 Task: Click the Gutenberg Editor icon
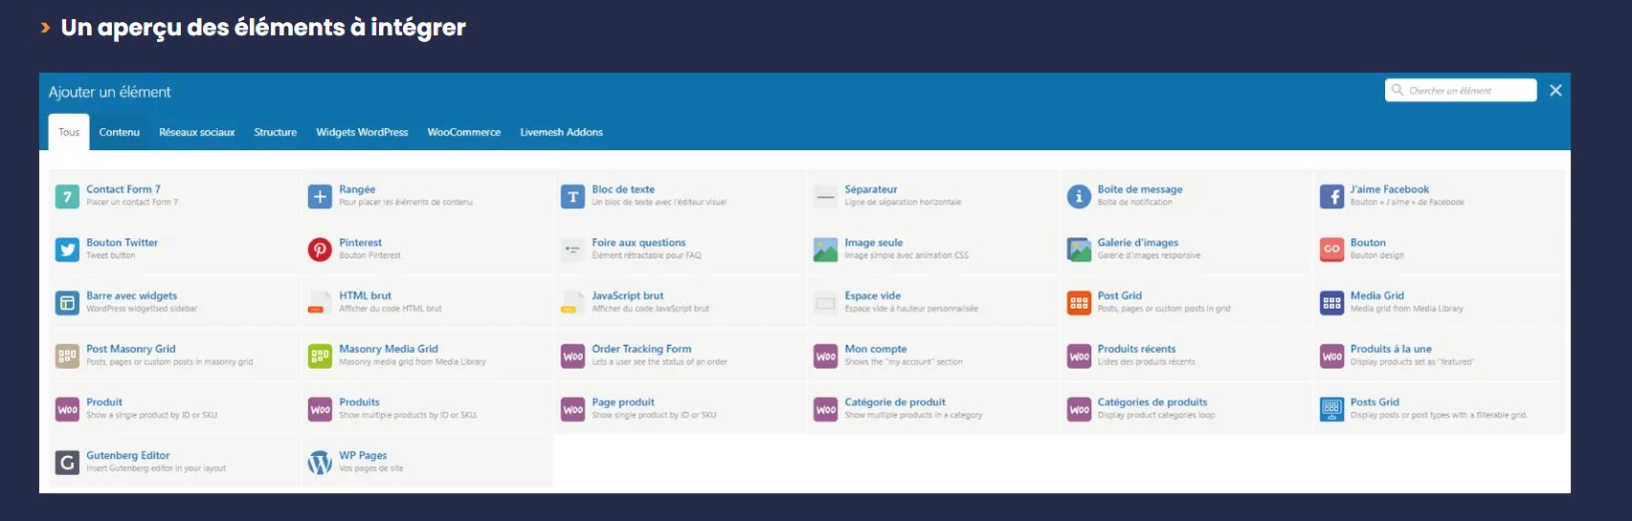tap(67, 463)
